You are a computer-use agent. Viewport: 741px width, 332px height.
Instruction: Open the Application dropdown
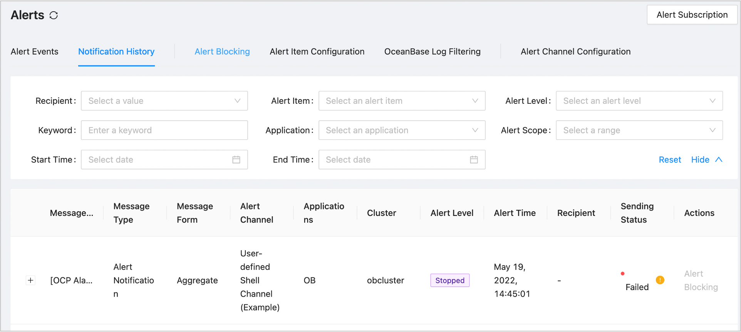(402, 131)
